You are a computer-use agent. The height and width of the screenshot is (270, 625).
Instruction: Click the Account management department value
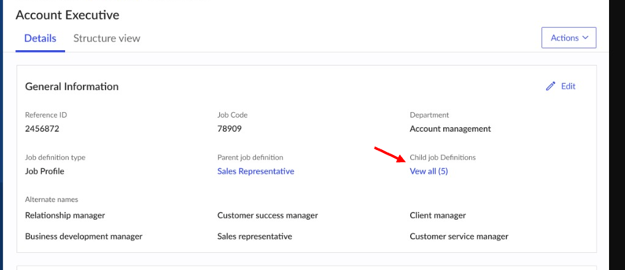point(450,129)
